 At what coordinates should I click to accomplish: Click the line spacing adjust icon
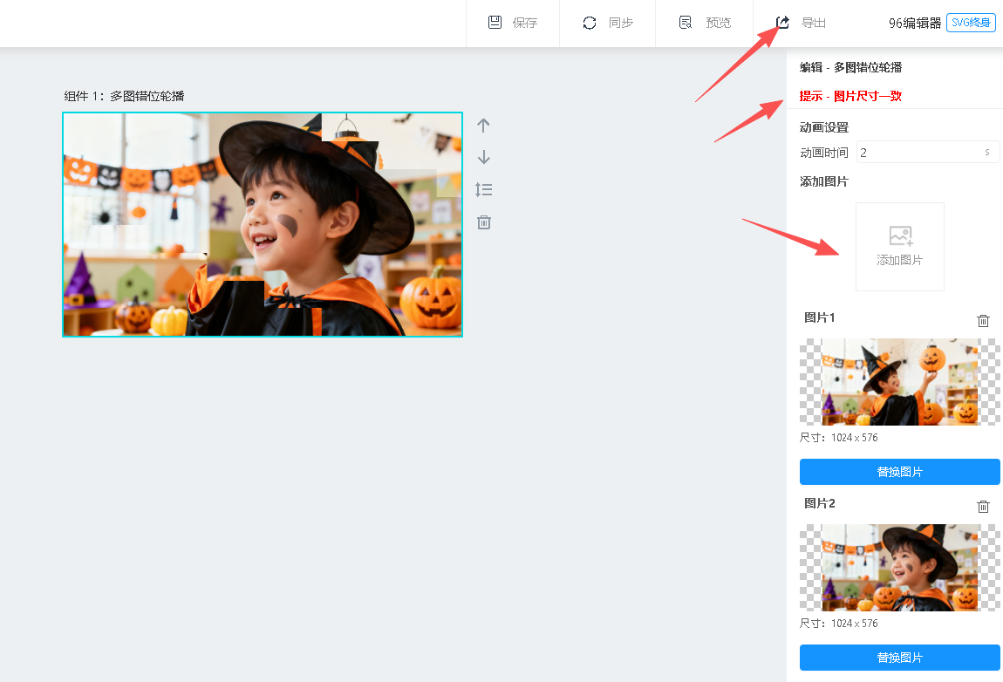[484, 189]
